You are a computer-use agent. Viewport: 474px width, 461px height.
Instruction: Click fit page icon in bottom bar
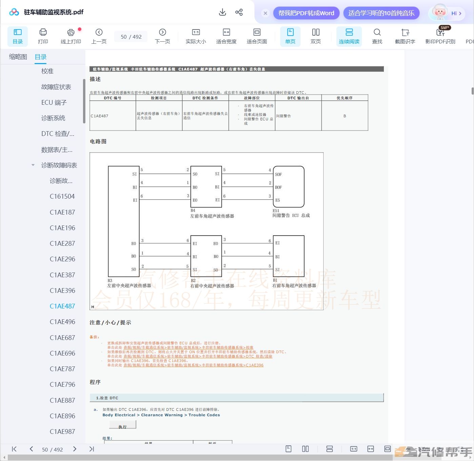(388, 449)
